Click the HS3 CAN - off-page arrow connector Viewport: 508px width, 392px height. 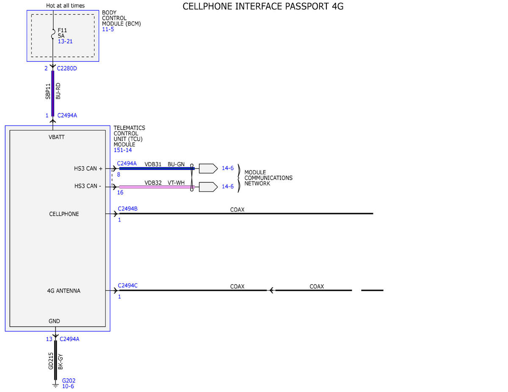[x=208, y=186]
